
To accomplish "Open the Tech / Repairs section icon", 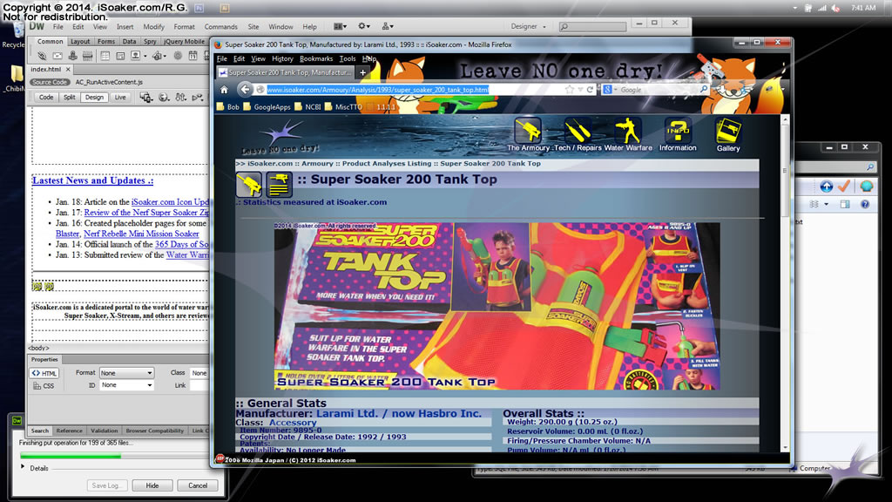I will (x=578, y=131).
